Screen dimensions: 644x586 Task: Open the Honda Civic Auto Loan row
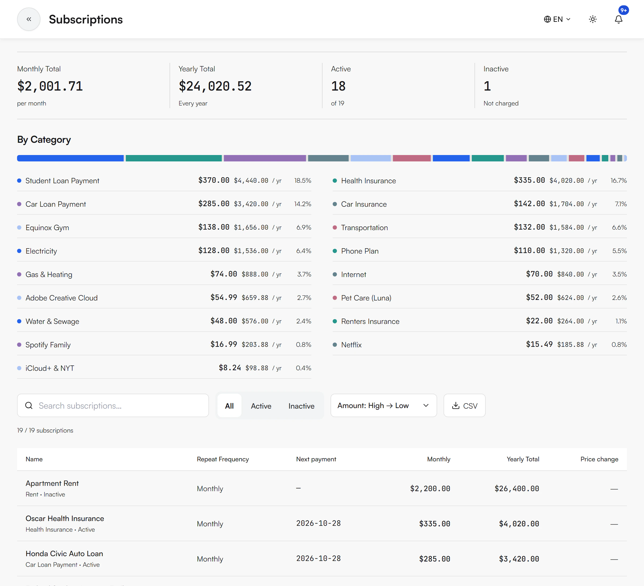[x=322, y=559]
